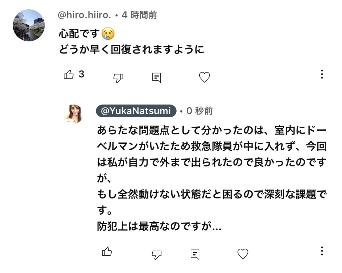Screen dimensions: 342x273
Task: Click the '4 時間前' timestamp
Action: pos(139,15)
